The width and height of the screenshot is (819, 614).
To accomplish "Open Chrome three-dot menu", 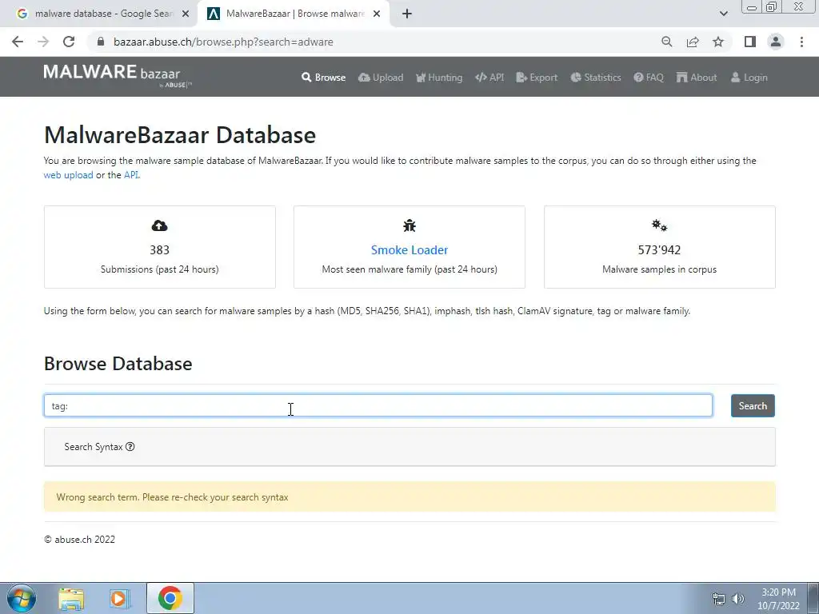I will pos(801,42).
